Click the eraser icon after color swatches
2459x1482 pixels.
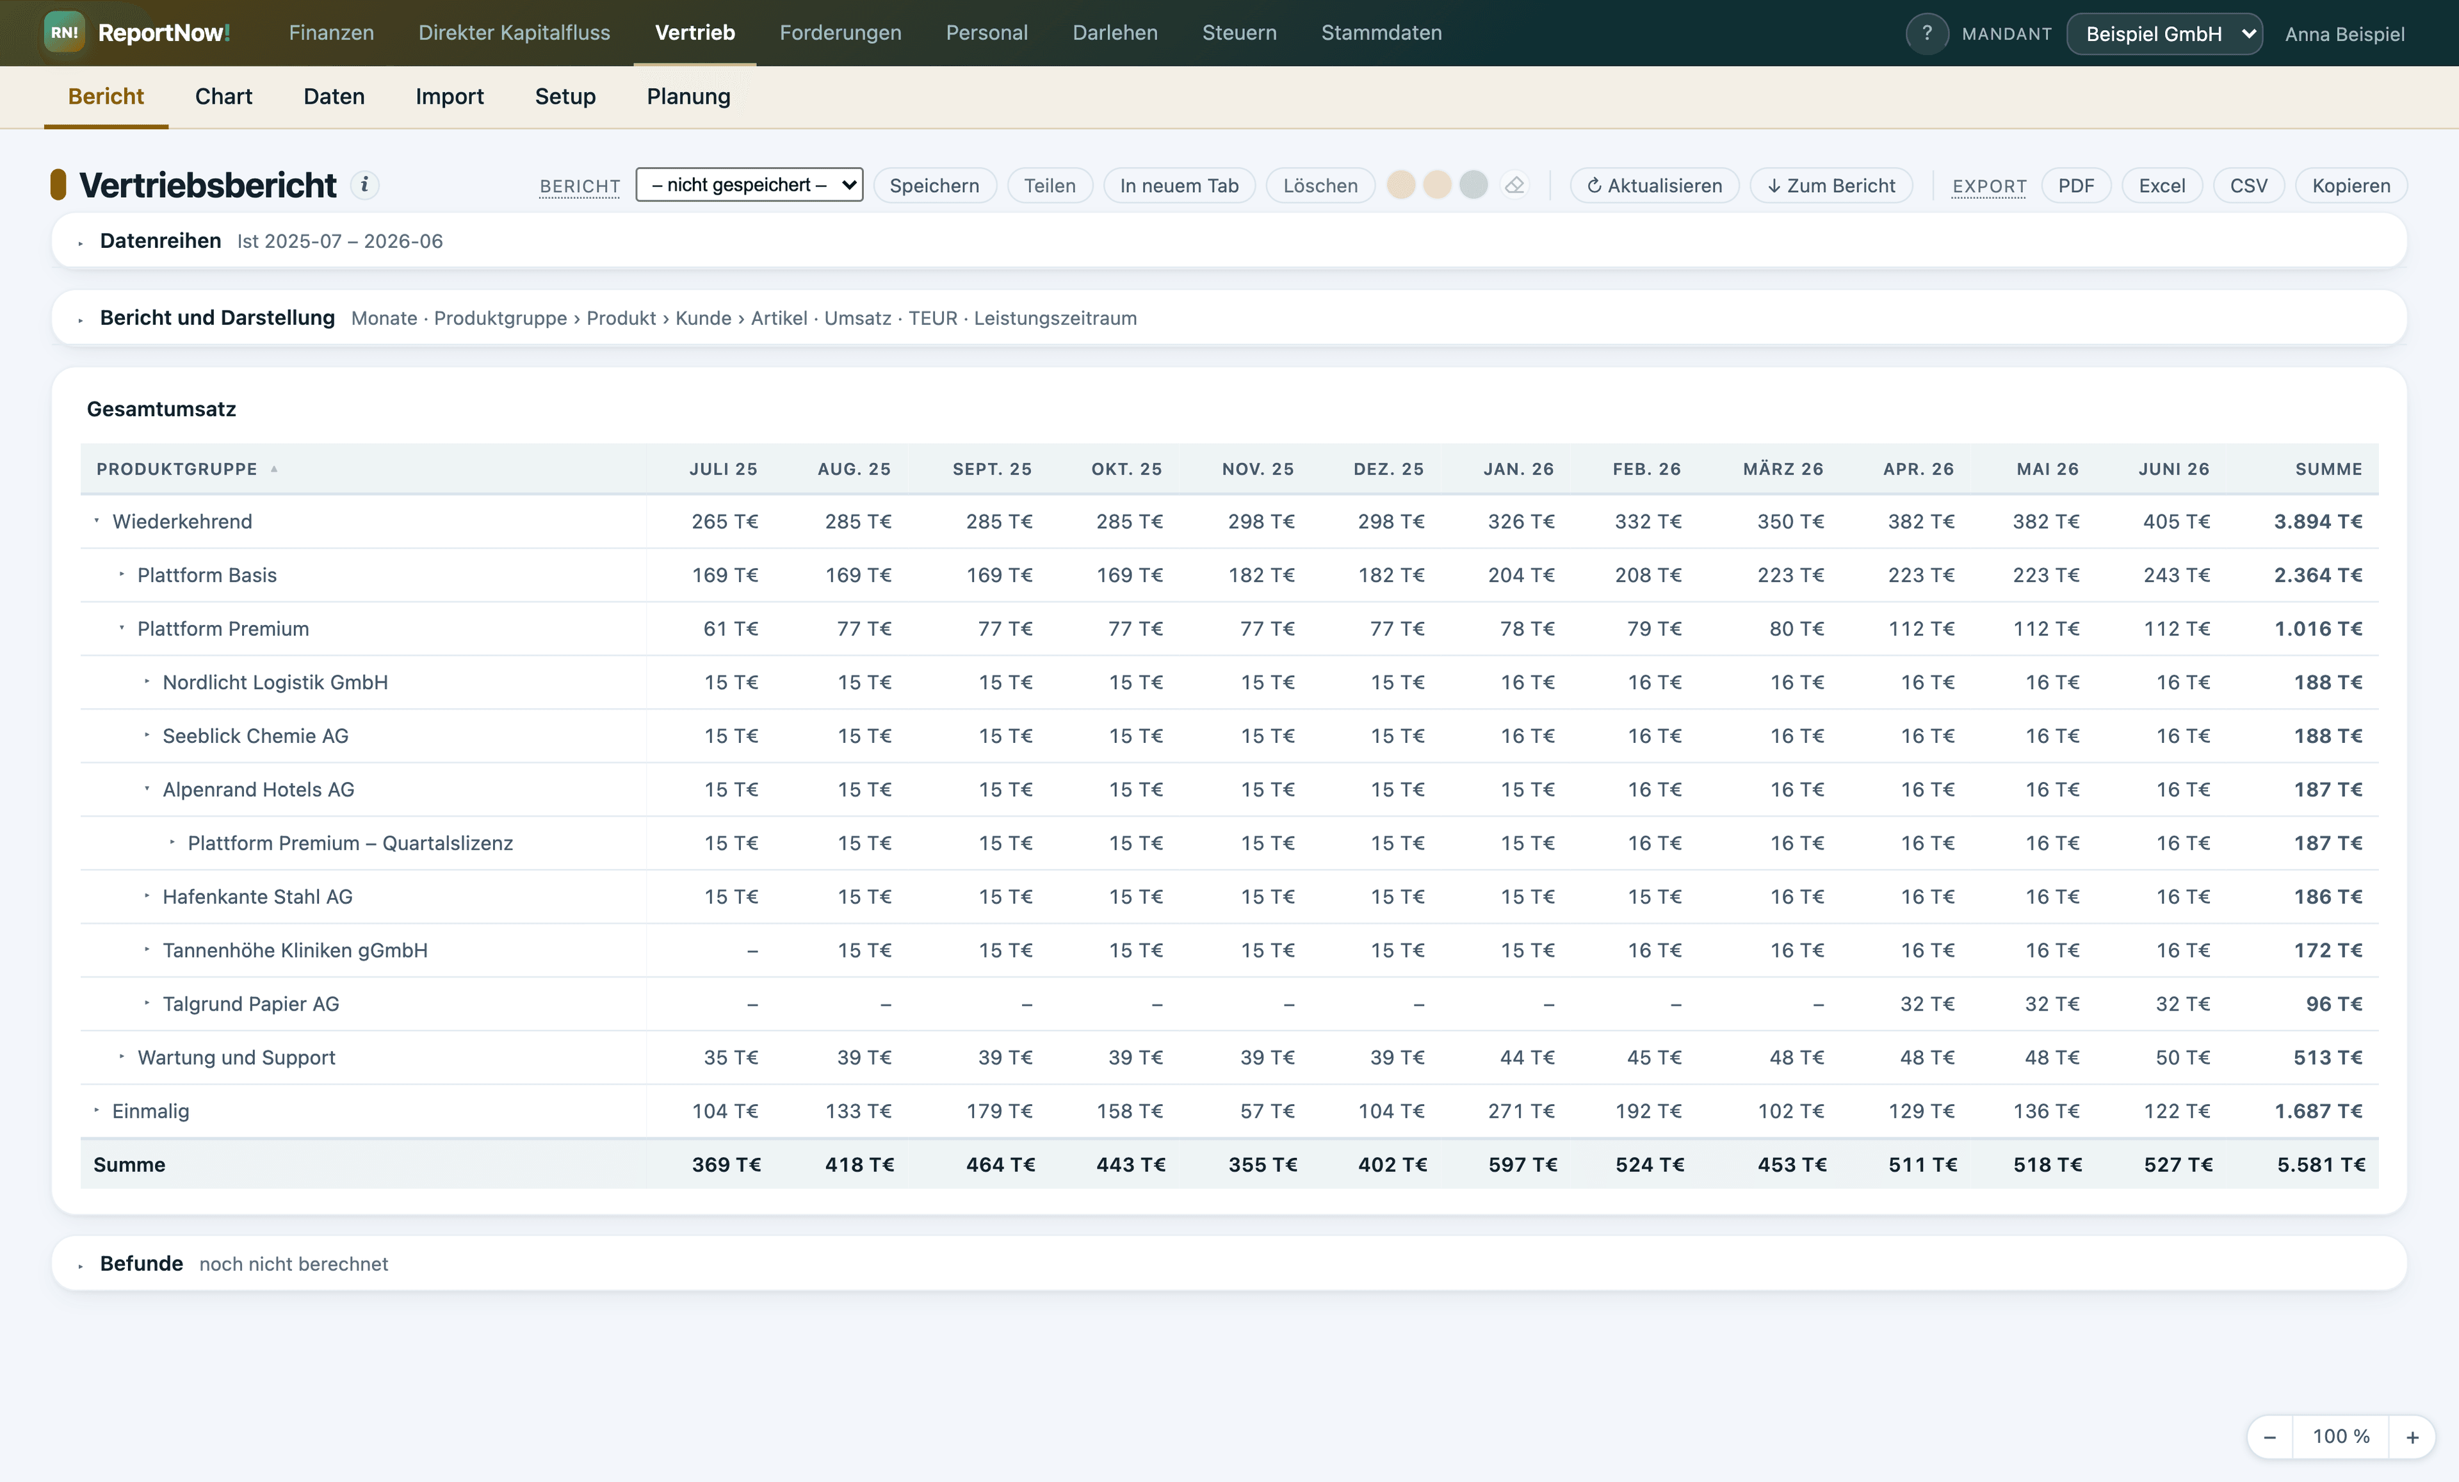1514,184
